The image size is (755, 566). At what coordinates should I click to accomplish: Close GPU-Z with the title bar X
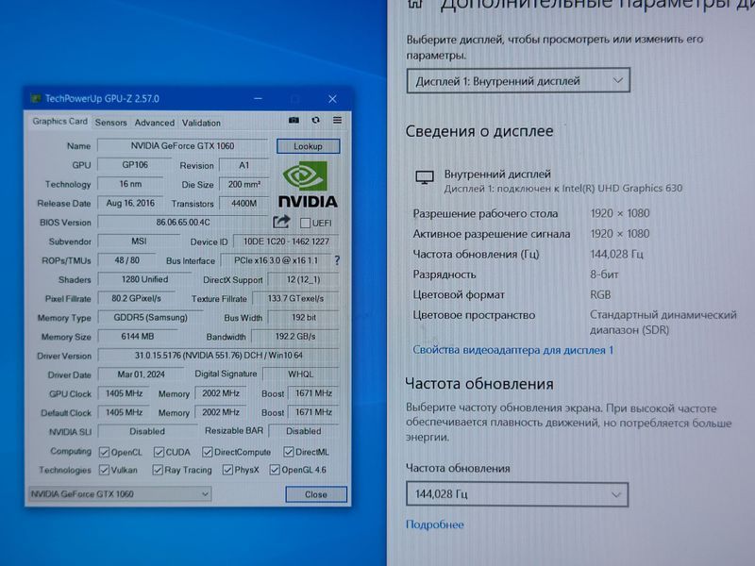coord(332,99)
